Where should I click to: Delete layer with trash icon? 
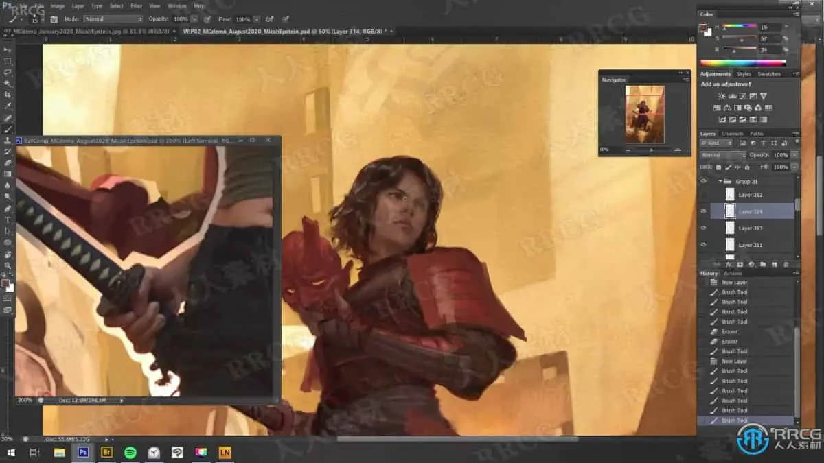pyautogui.click(x=786, y=264)
